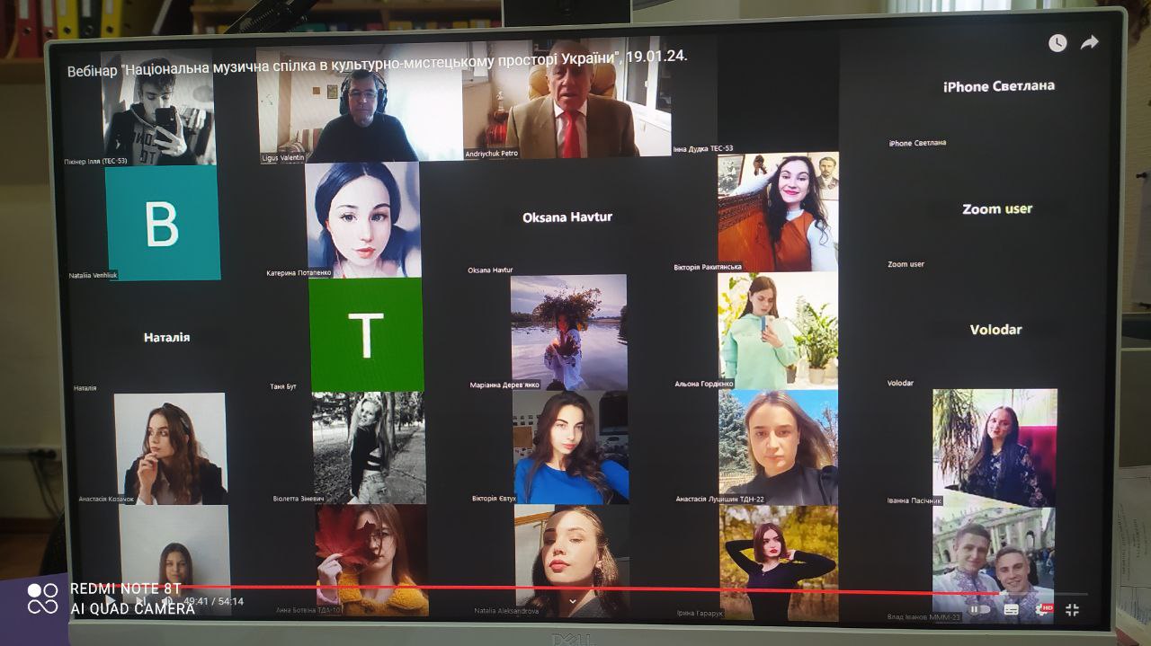Click the Share arrow icon
1151x646 pixels.
tap(1090, 42)
